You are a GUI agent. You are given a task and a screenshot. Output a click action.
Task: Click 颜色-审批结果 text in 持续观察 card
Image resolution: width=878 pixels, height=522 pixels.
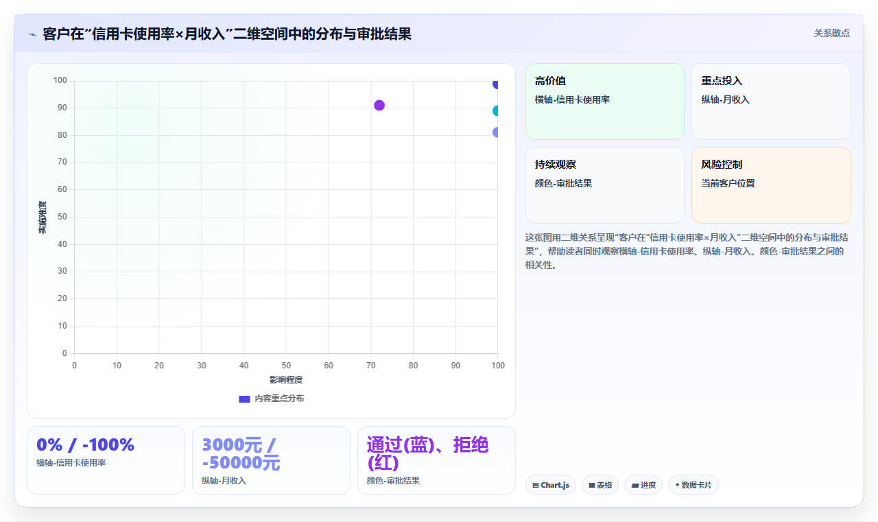[563, 184]
